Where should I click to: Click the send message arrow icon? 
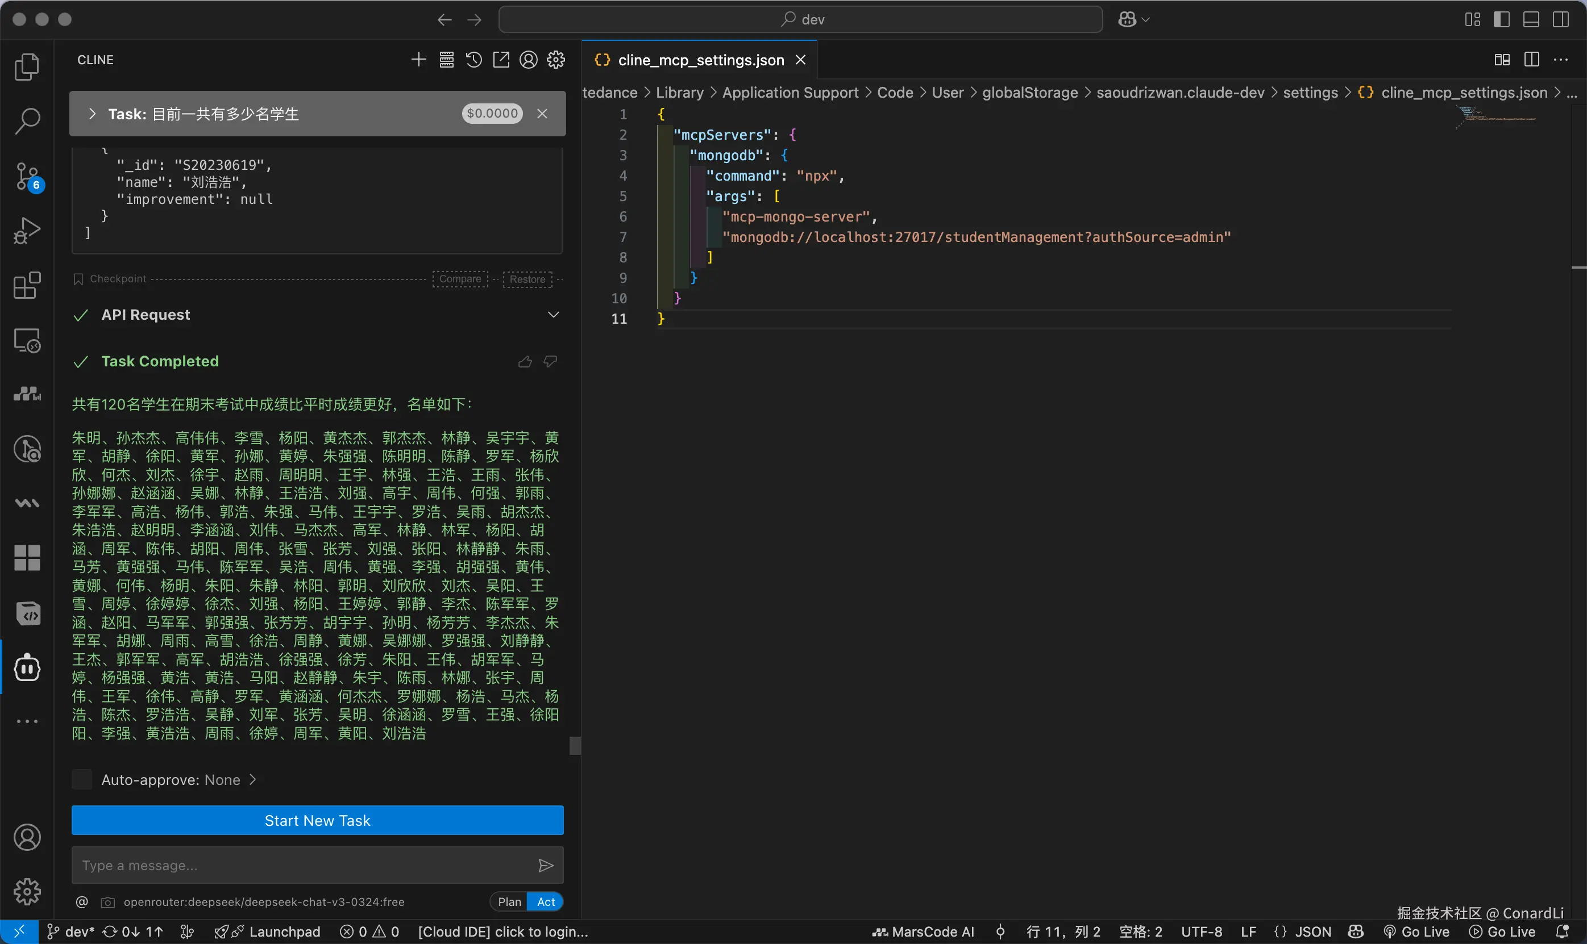coord(546,865)
